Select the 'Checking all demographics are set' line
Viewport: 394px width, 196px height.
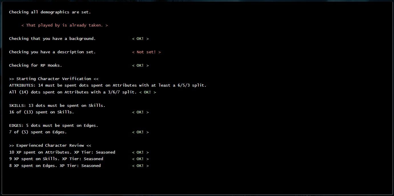[x=50, y=12]
